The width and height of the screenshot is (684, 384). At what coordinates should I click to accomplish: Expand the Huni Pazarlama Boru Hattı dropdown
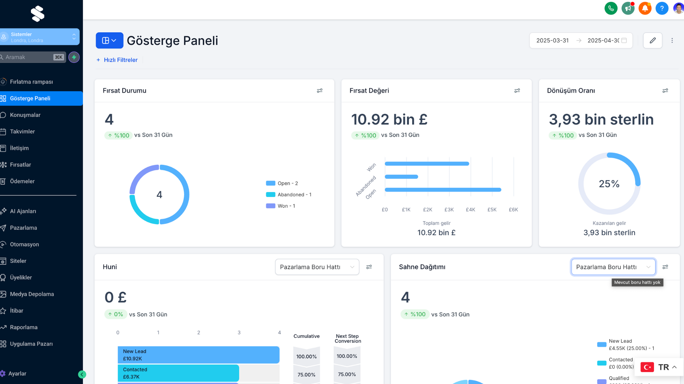(317, 267)
